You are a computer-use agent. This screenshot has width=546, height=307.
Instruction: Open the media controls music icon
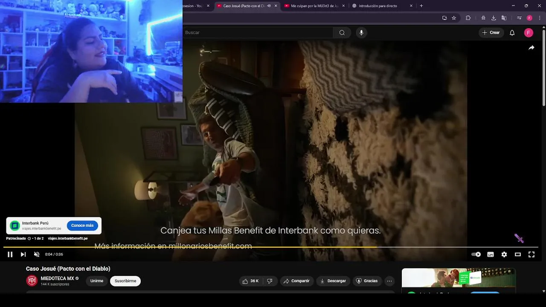pos(519,18)
